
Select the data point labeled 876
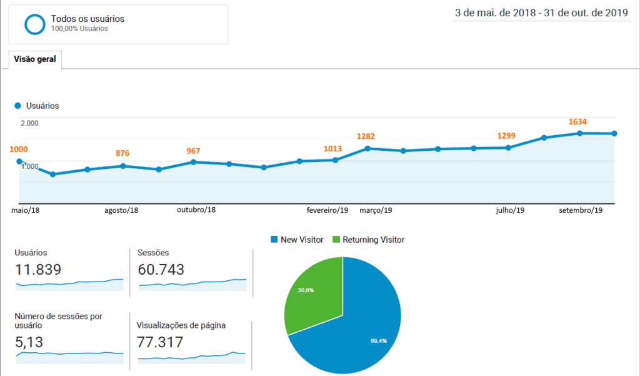click(123, 166)
